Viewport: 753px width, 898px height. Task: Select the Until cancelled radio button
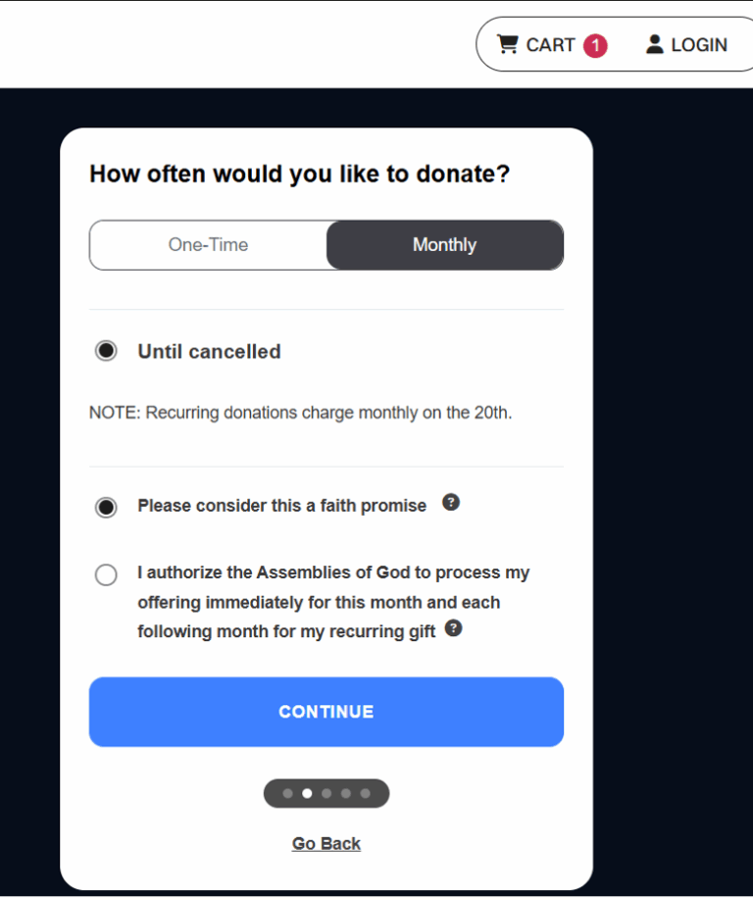click(x=106, y=351)
